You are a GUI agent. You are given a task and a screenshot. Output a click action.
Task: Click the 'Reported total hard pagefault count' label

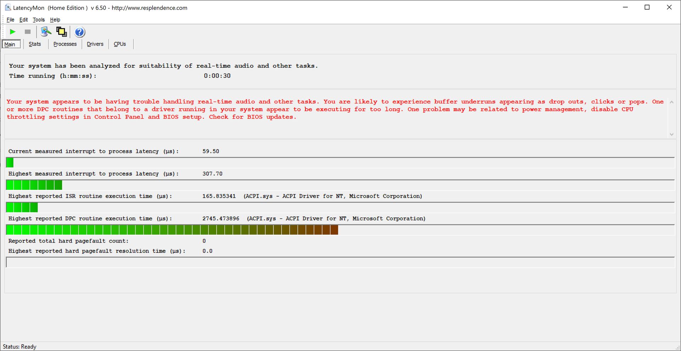68,241
